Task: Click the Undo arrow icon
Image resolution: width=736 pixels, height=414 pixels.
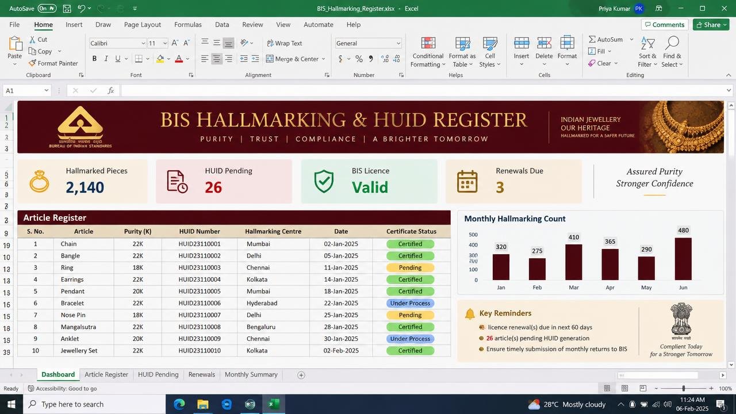Action: 82,9
